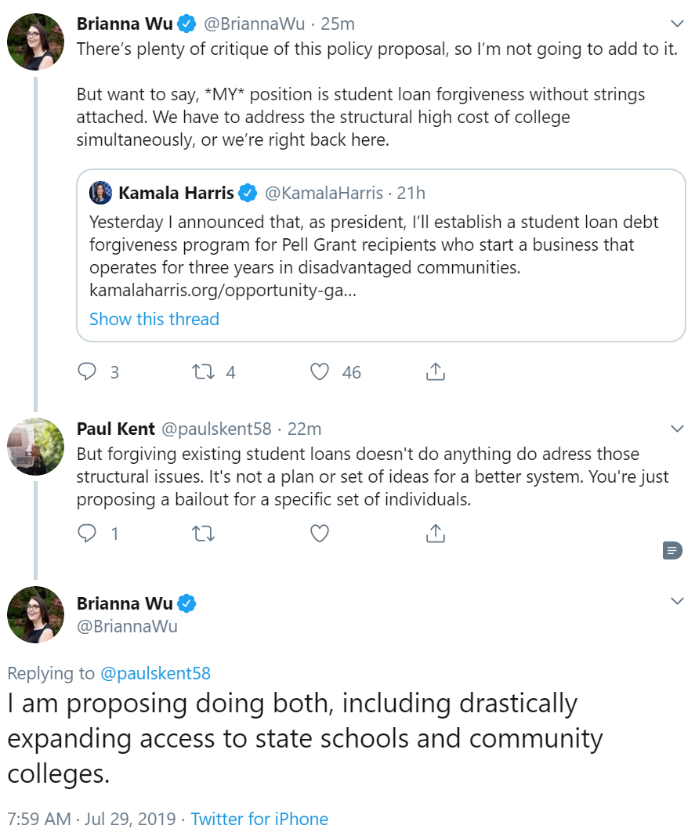695x840 pixels.
Task: Open the Kamala Harris profile name in the quote
Action: point(176,193)
